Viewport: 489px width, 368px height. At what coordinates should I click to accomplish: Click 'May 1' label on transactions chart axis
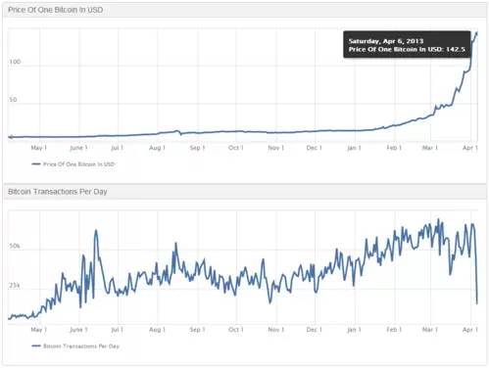(39, 330)
